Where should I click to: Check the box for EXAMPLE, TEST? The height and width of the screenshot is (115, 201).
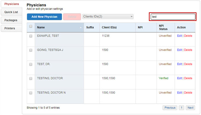click(x=31, y=36)
